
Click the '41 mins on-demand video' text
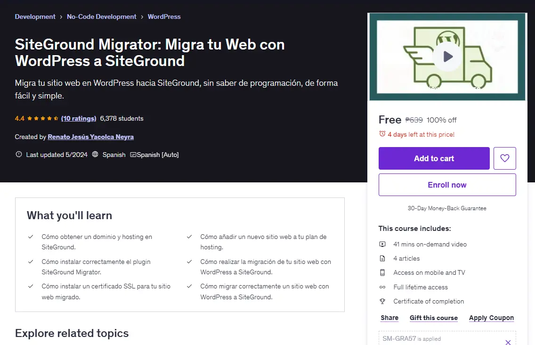pyautogui.click(x=430, y=244)
